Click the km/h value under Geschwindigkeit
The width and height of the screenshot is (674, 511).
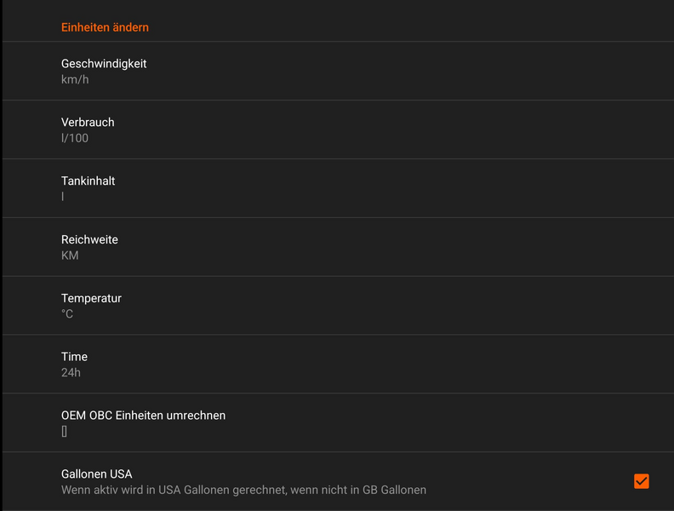(75, 79)
